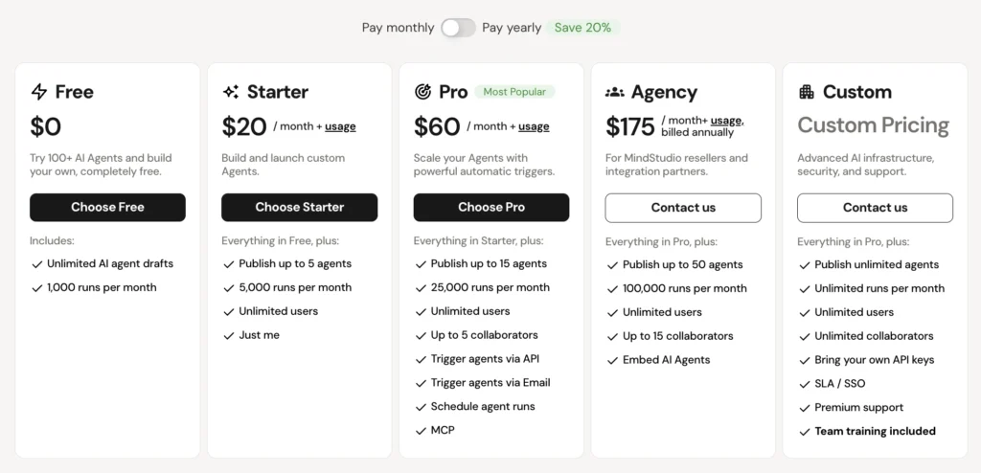The width and height of the screenshot is (981, 473).
Task: Click checkmark next to MCP feature
Action: click(x=421, y=431)
